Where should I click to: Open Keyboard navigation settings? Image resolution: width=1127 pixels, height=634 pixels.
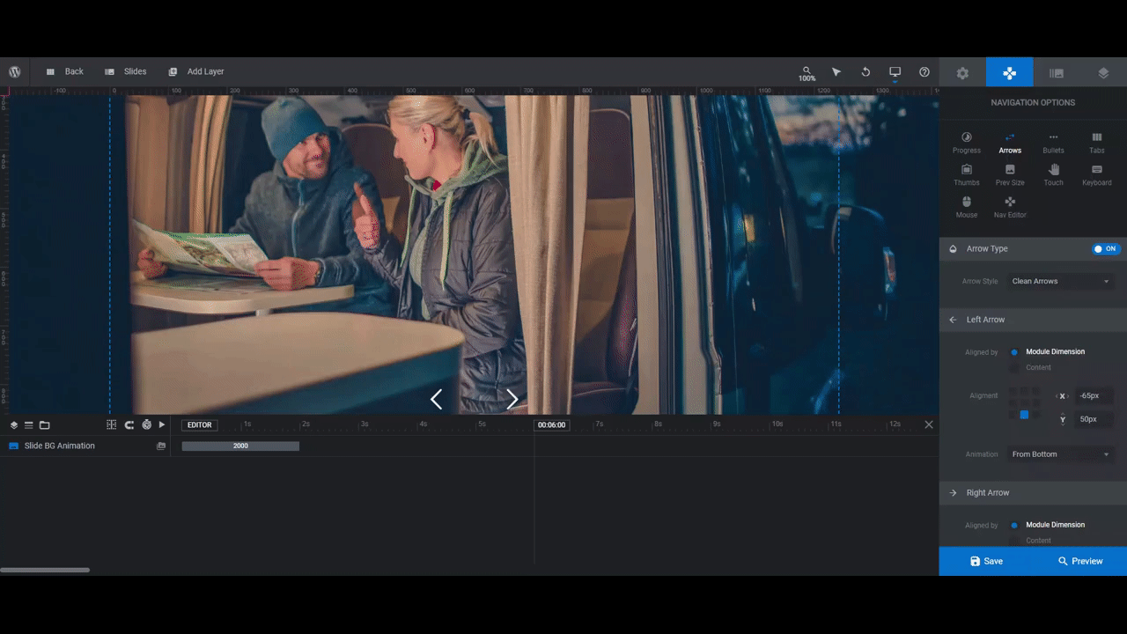click(1096, 175)
